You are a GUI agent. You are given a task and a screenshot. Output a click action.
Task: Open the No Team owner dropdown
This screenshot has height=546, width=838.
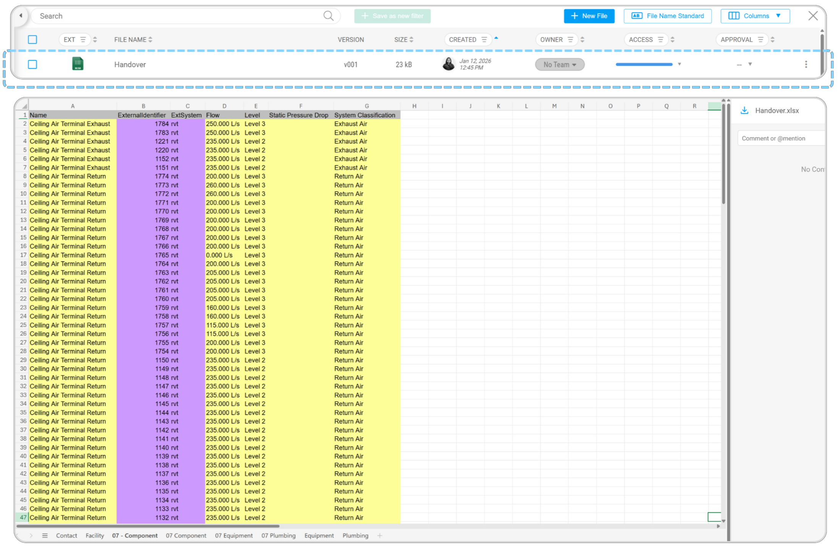(x=560, y=65)
